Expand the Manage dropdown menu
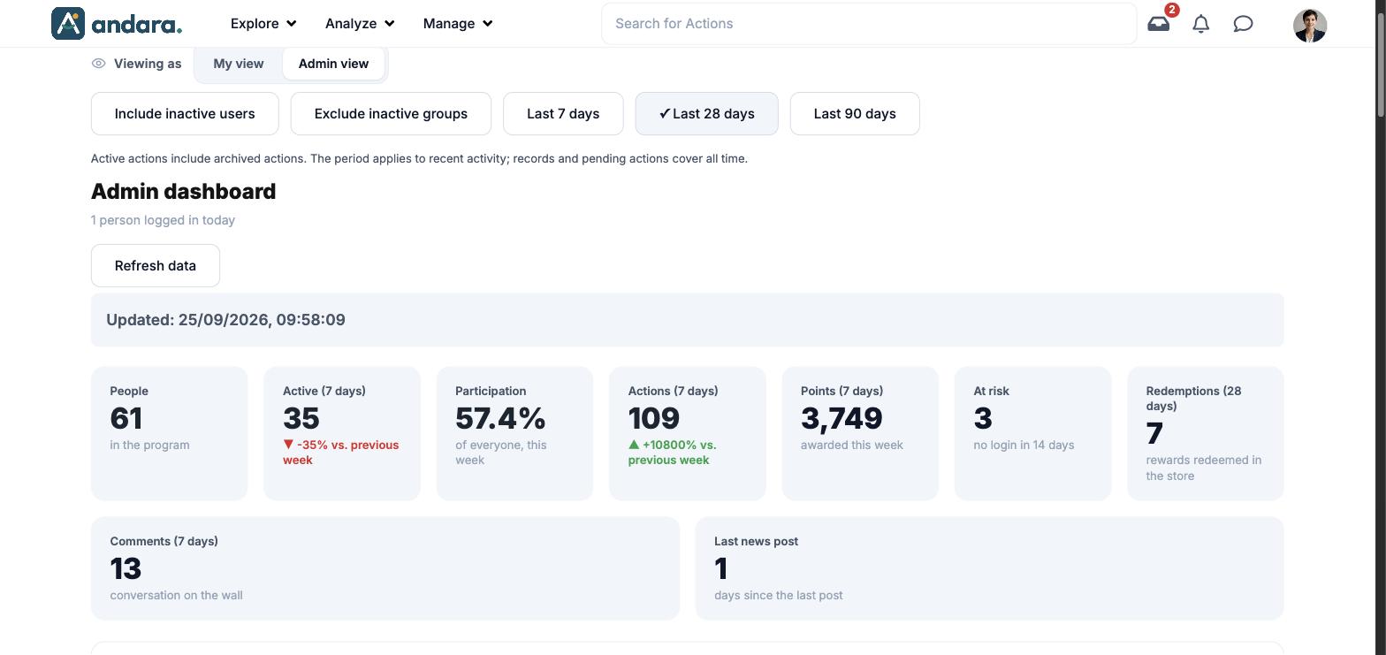This screenshot has width=1386, height=655. pyautogui.click(x=458, y=24)
